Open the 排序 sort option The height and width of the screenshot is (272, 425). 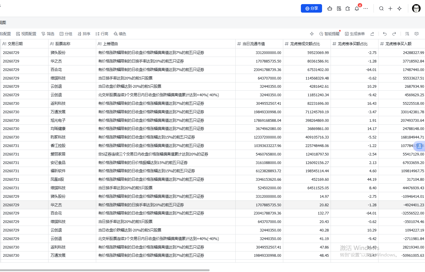click(84, 34)
